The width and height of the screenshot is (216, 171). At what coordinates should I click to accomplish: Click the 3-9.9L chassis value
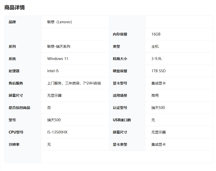point(157,59)
